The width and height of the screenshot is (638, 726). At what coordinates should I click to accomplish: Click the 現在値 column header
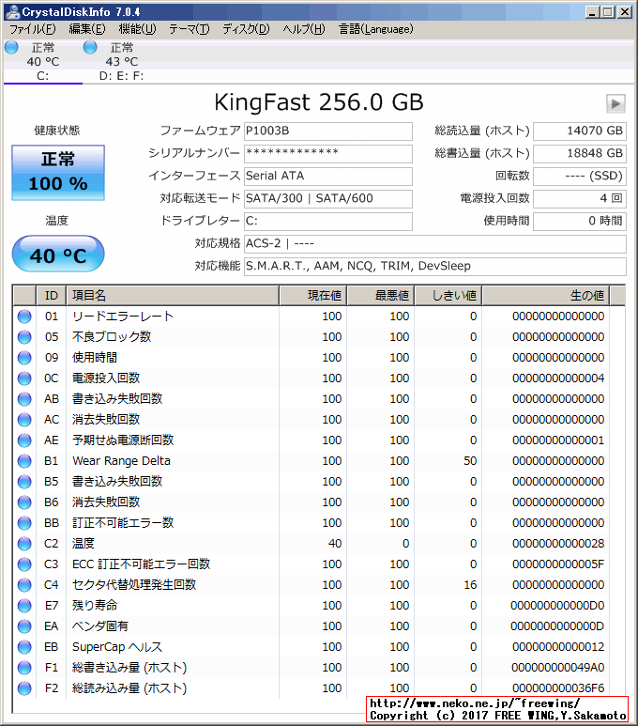[313, 296]
